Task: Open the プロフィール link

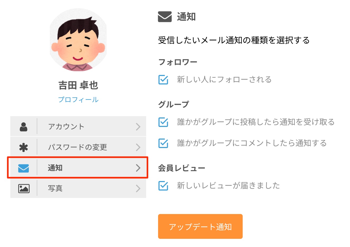Action: pos(78,100)
